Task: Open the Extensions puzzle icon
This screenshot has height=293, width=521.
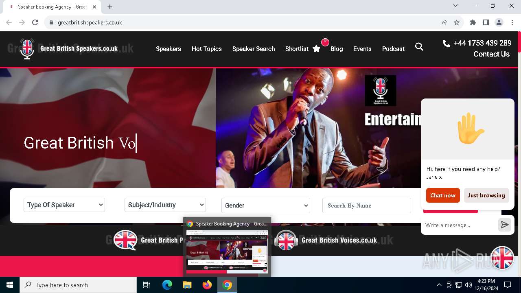Action: [x=473, y=22]
